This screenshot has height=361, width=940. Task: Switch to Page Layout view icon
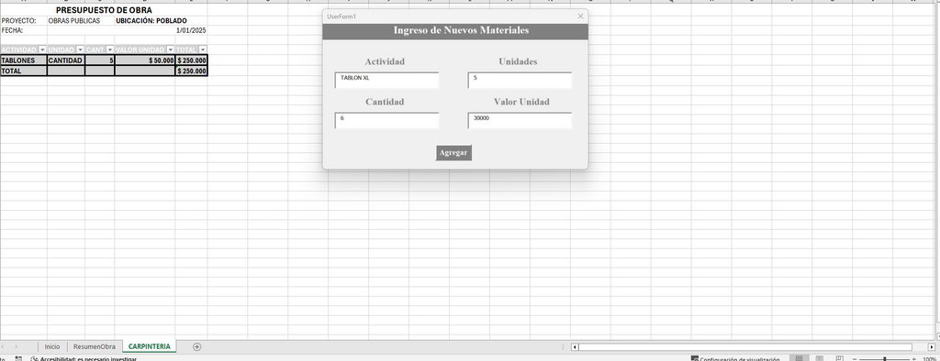tap(820, 358)
